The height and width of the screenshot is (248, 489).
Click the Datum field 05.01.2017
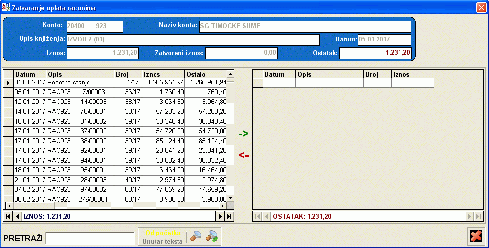[x=384, y=40]
